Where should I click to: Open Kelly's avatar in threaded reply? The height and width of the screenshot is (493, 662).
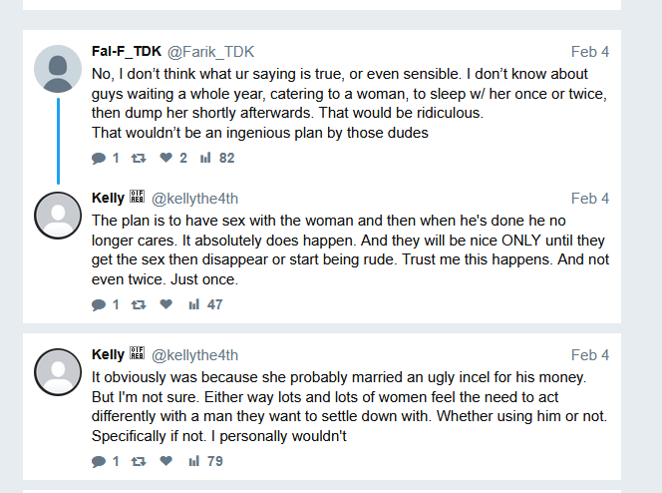(x=58, y=216)
